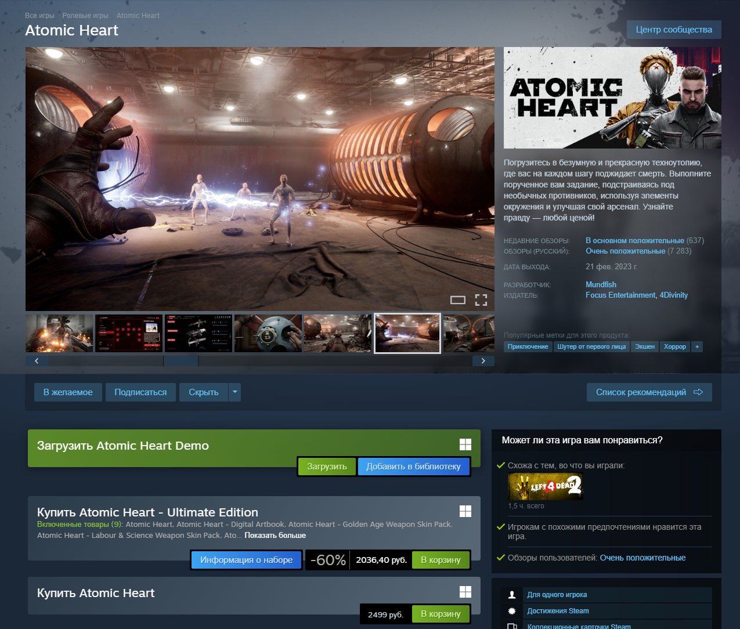740x629 pixels.
Task: Click Windows icon in Atomic Heart Demo block
Action: (x=465, y=444)
